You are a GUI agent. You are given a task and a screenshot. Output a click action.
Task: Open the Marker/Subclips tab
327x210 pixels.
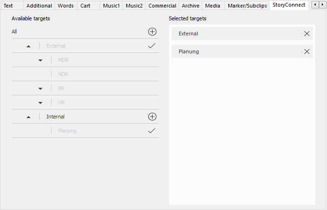tap(247, 6)
